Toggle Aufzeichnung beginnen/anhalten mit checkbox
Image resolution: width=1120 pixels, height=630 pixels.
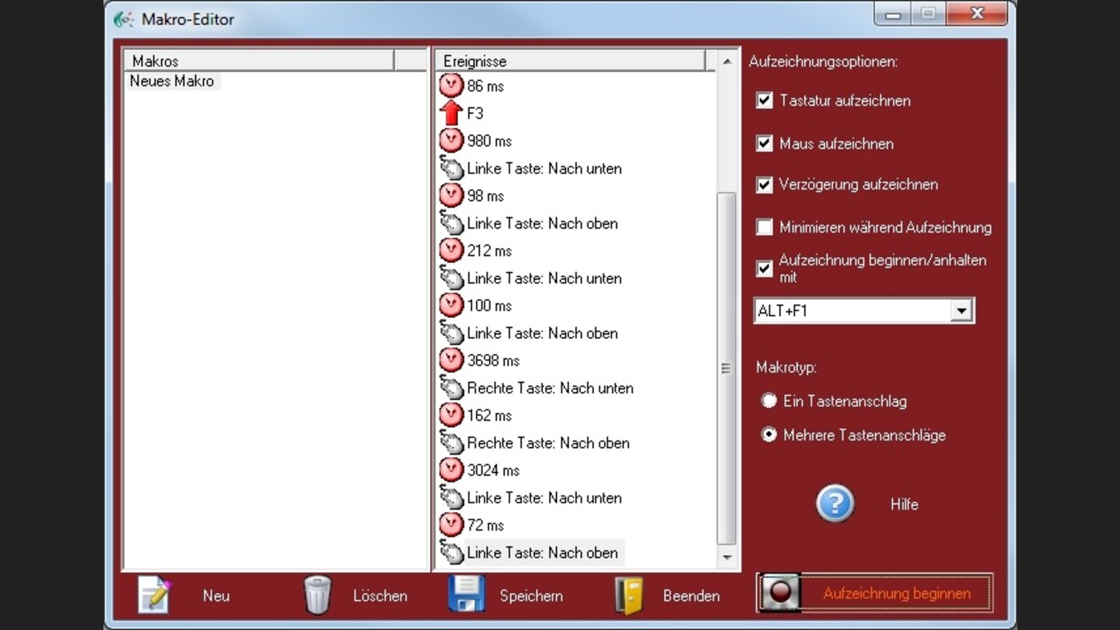[x=765, y=268]
